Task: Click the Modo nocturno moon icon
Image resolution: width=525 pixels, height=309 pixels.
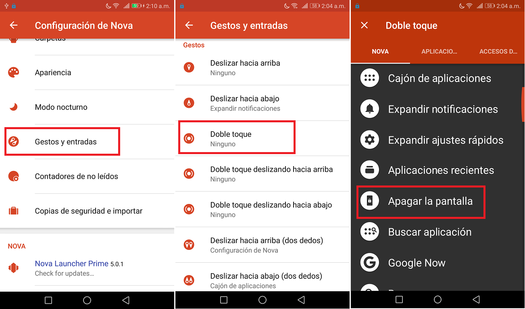Action: click(13, 107)
